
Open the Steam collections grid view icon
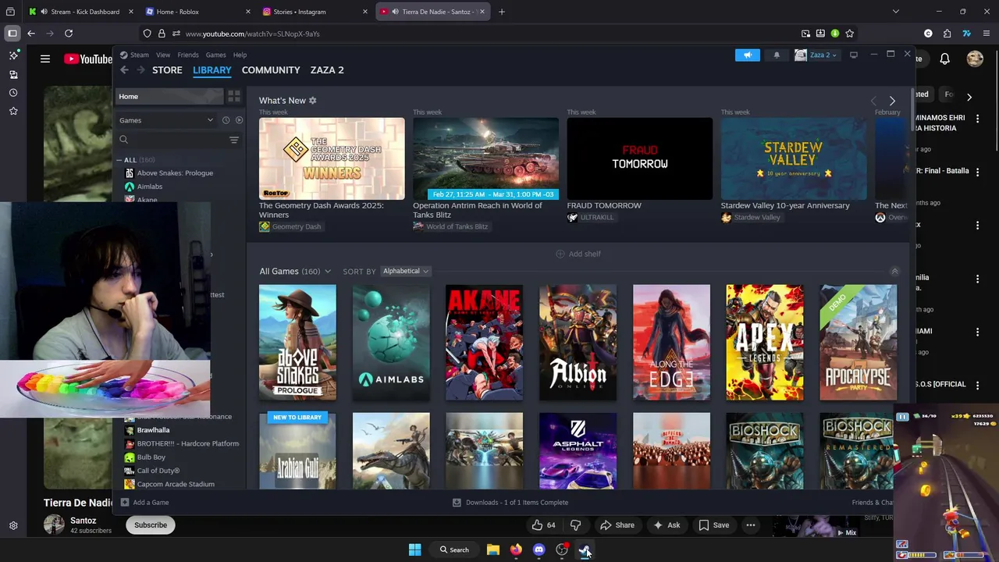click(233, 96)
